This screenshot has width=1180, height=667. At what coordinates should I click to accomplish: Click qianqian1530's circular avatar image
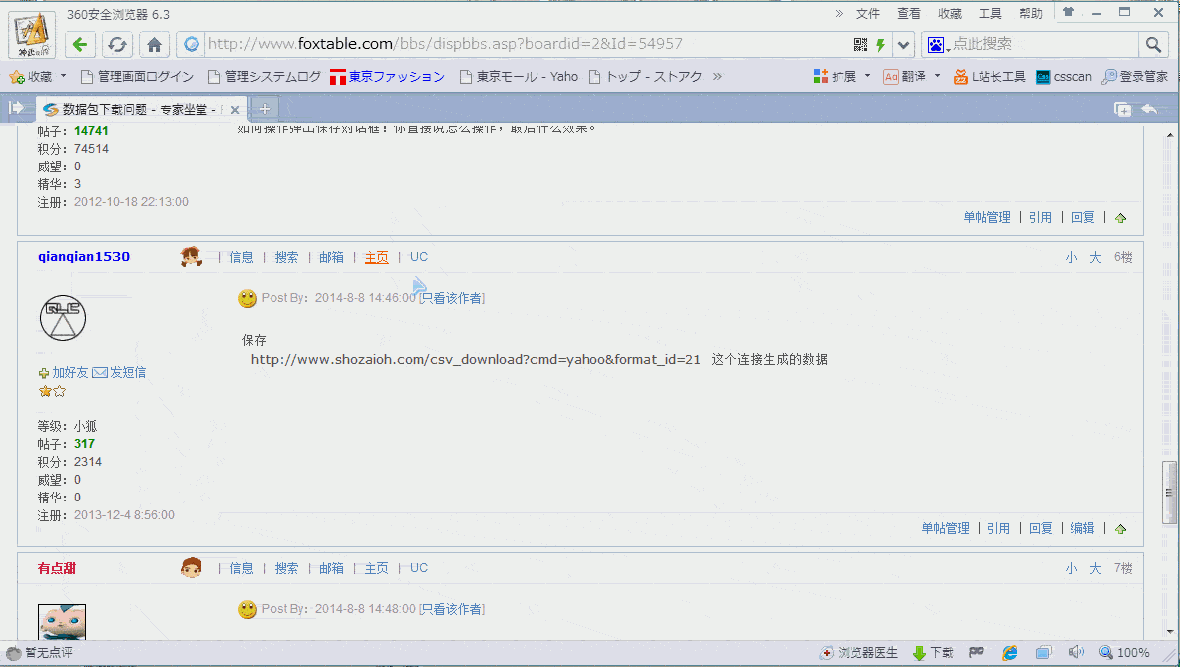[63, 318]
